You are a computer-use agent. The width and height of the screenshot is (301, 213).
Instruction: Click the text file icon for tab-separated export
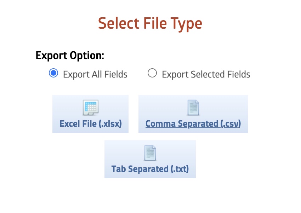pyautogui.click(x=150, y=153)
